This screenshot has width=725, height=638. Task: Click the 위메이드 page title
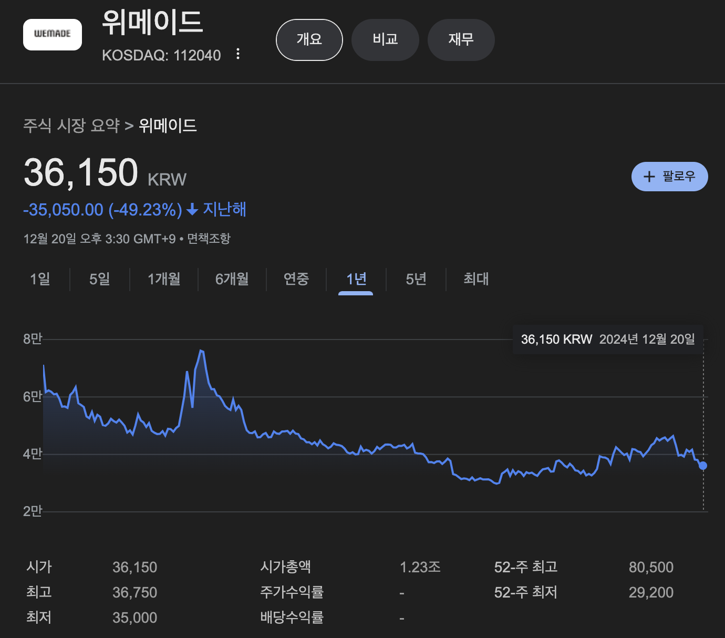[x=152, y=23]
